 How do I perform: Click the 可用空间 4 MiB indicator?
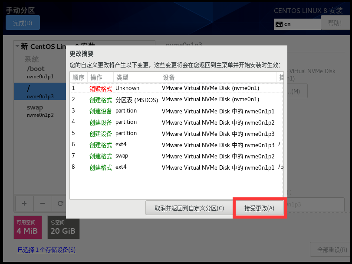tap(28, 227)
